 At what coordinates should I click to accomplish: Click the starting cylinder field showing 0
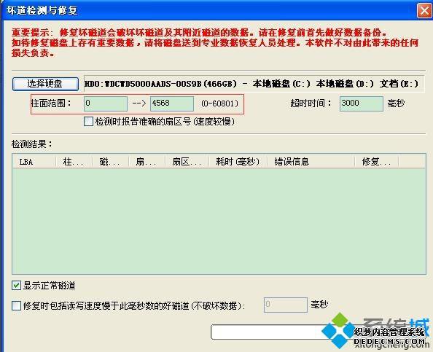(106, 103)
